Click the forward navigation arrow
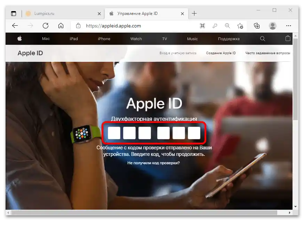The image size is (304, 225). point(30,26)
